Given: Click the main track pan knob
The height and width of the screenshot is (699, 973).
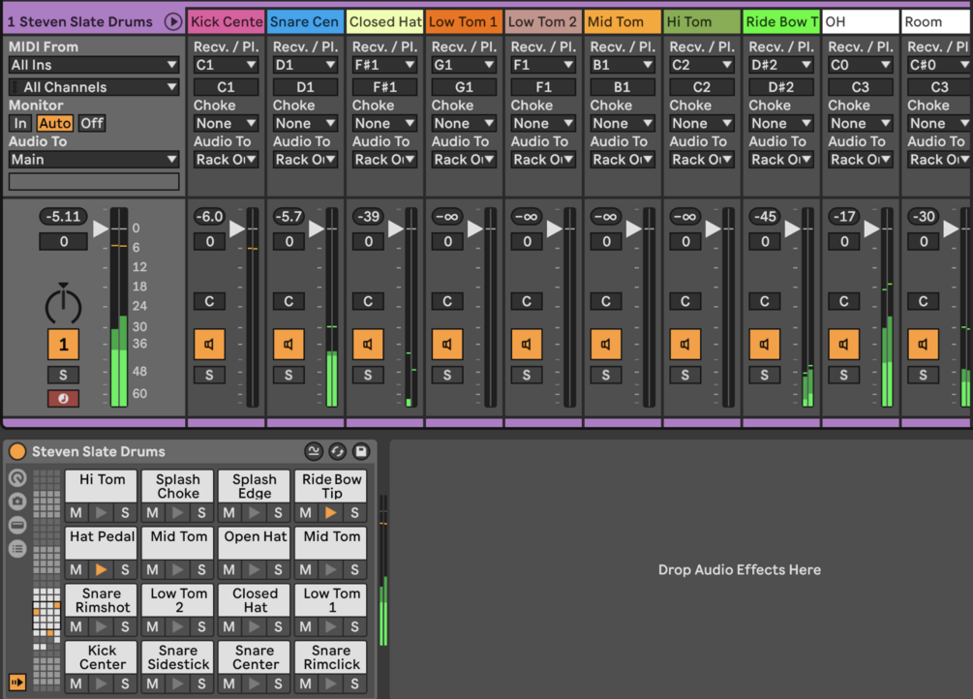Looking at the screenshot, I should (63, 304).
